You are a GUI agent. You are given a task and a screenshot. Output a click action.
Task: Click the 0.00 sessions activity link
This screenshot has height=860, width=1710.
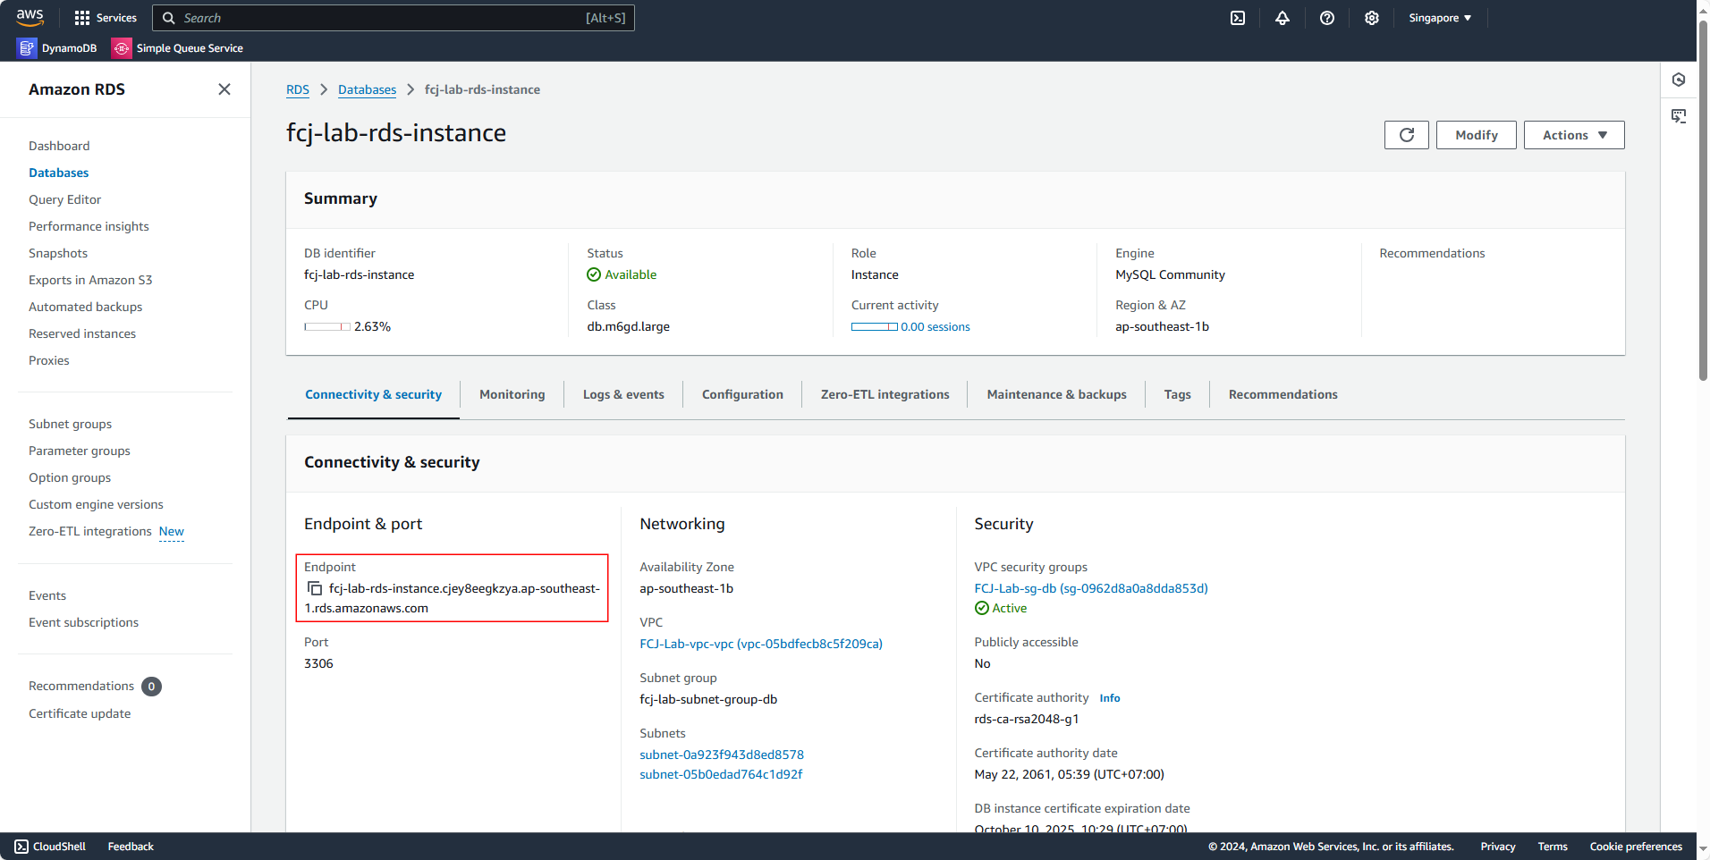(x=935, y=327)
